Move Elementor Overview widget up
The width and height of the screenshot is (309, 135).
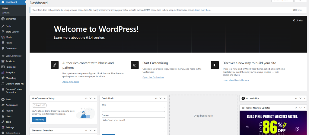86,130
